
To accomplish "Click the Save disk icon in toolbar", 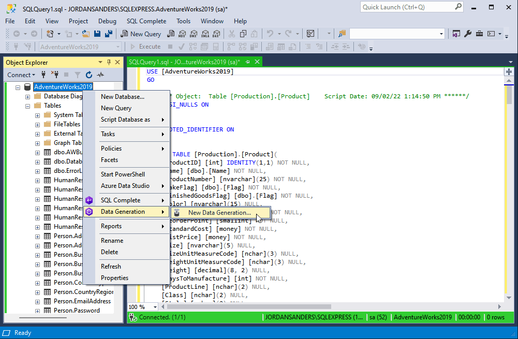I will (97, 34).
